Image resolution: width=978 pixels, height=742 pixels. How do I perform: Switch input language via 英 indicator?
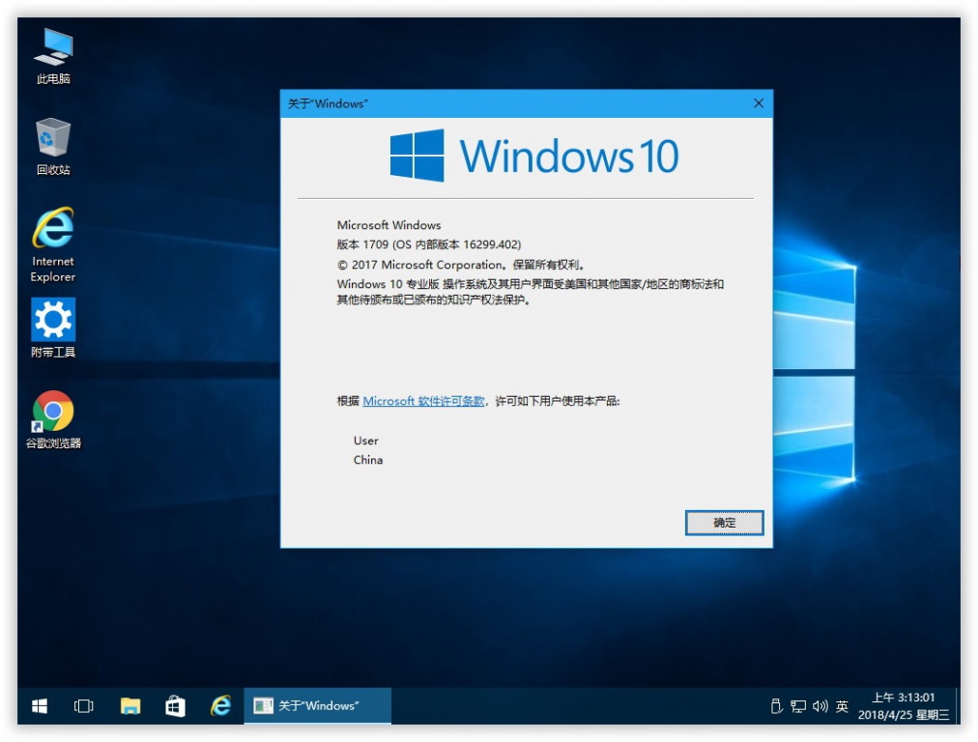pos(842,706)
